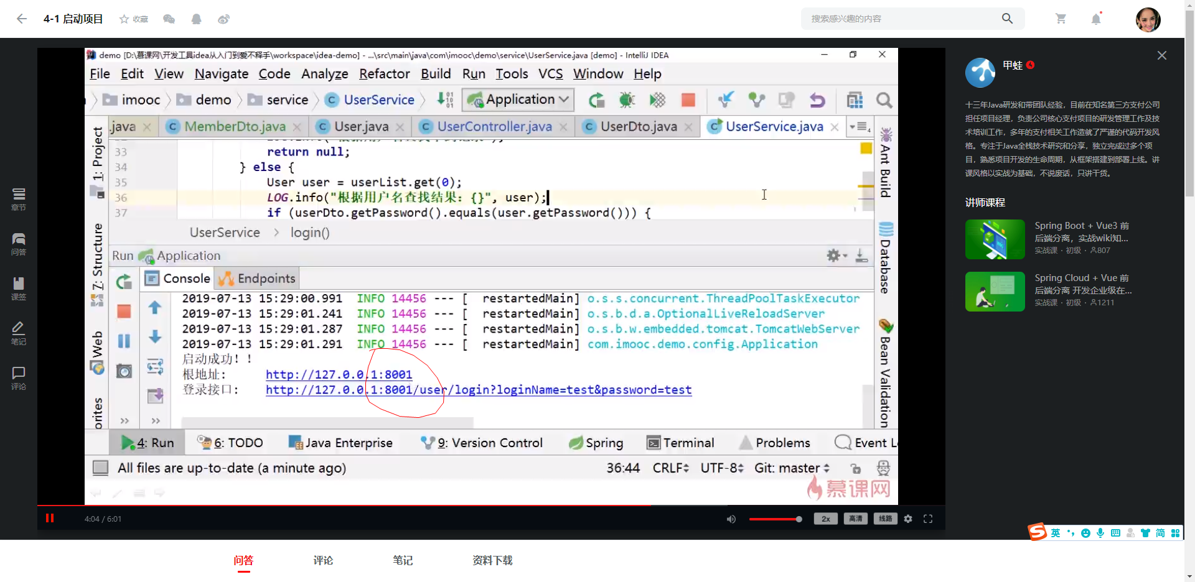Open the VCS menu in IntelliJ IDEA
This screenshot has width=1195, height=582.
551,74
